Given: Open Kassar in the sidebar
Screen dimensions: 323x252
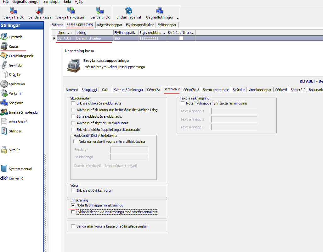Looking at the screenshot, I should point(14,46).
